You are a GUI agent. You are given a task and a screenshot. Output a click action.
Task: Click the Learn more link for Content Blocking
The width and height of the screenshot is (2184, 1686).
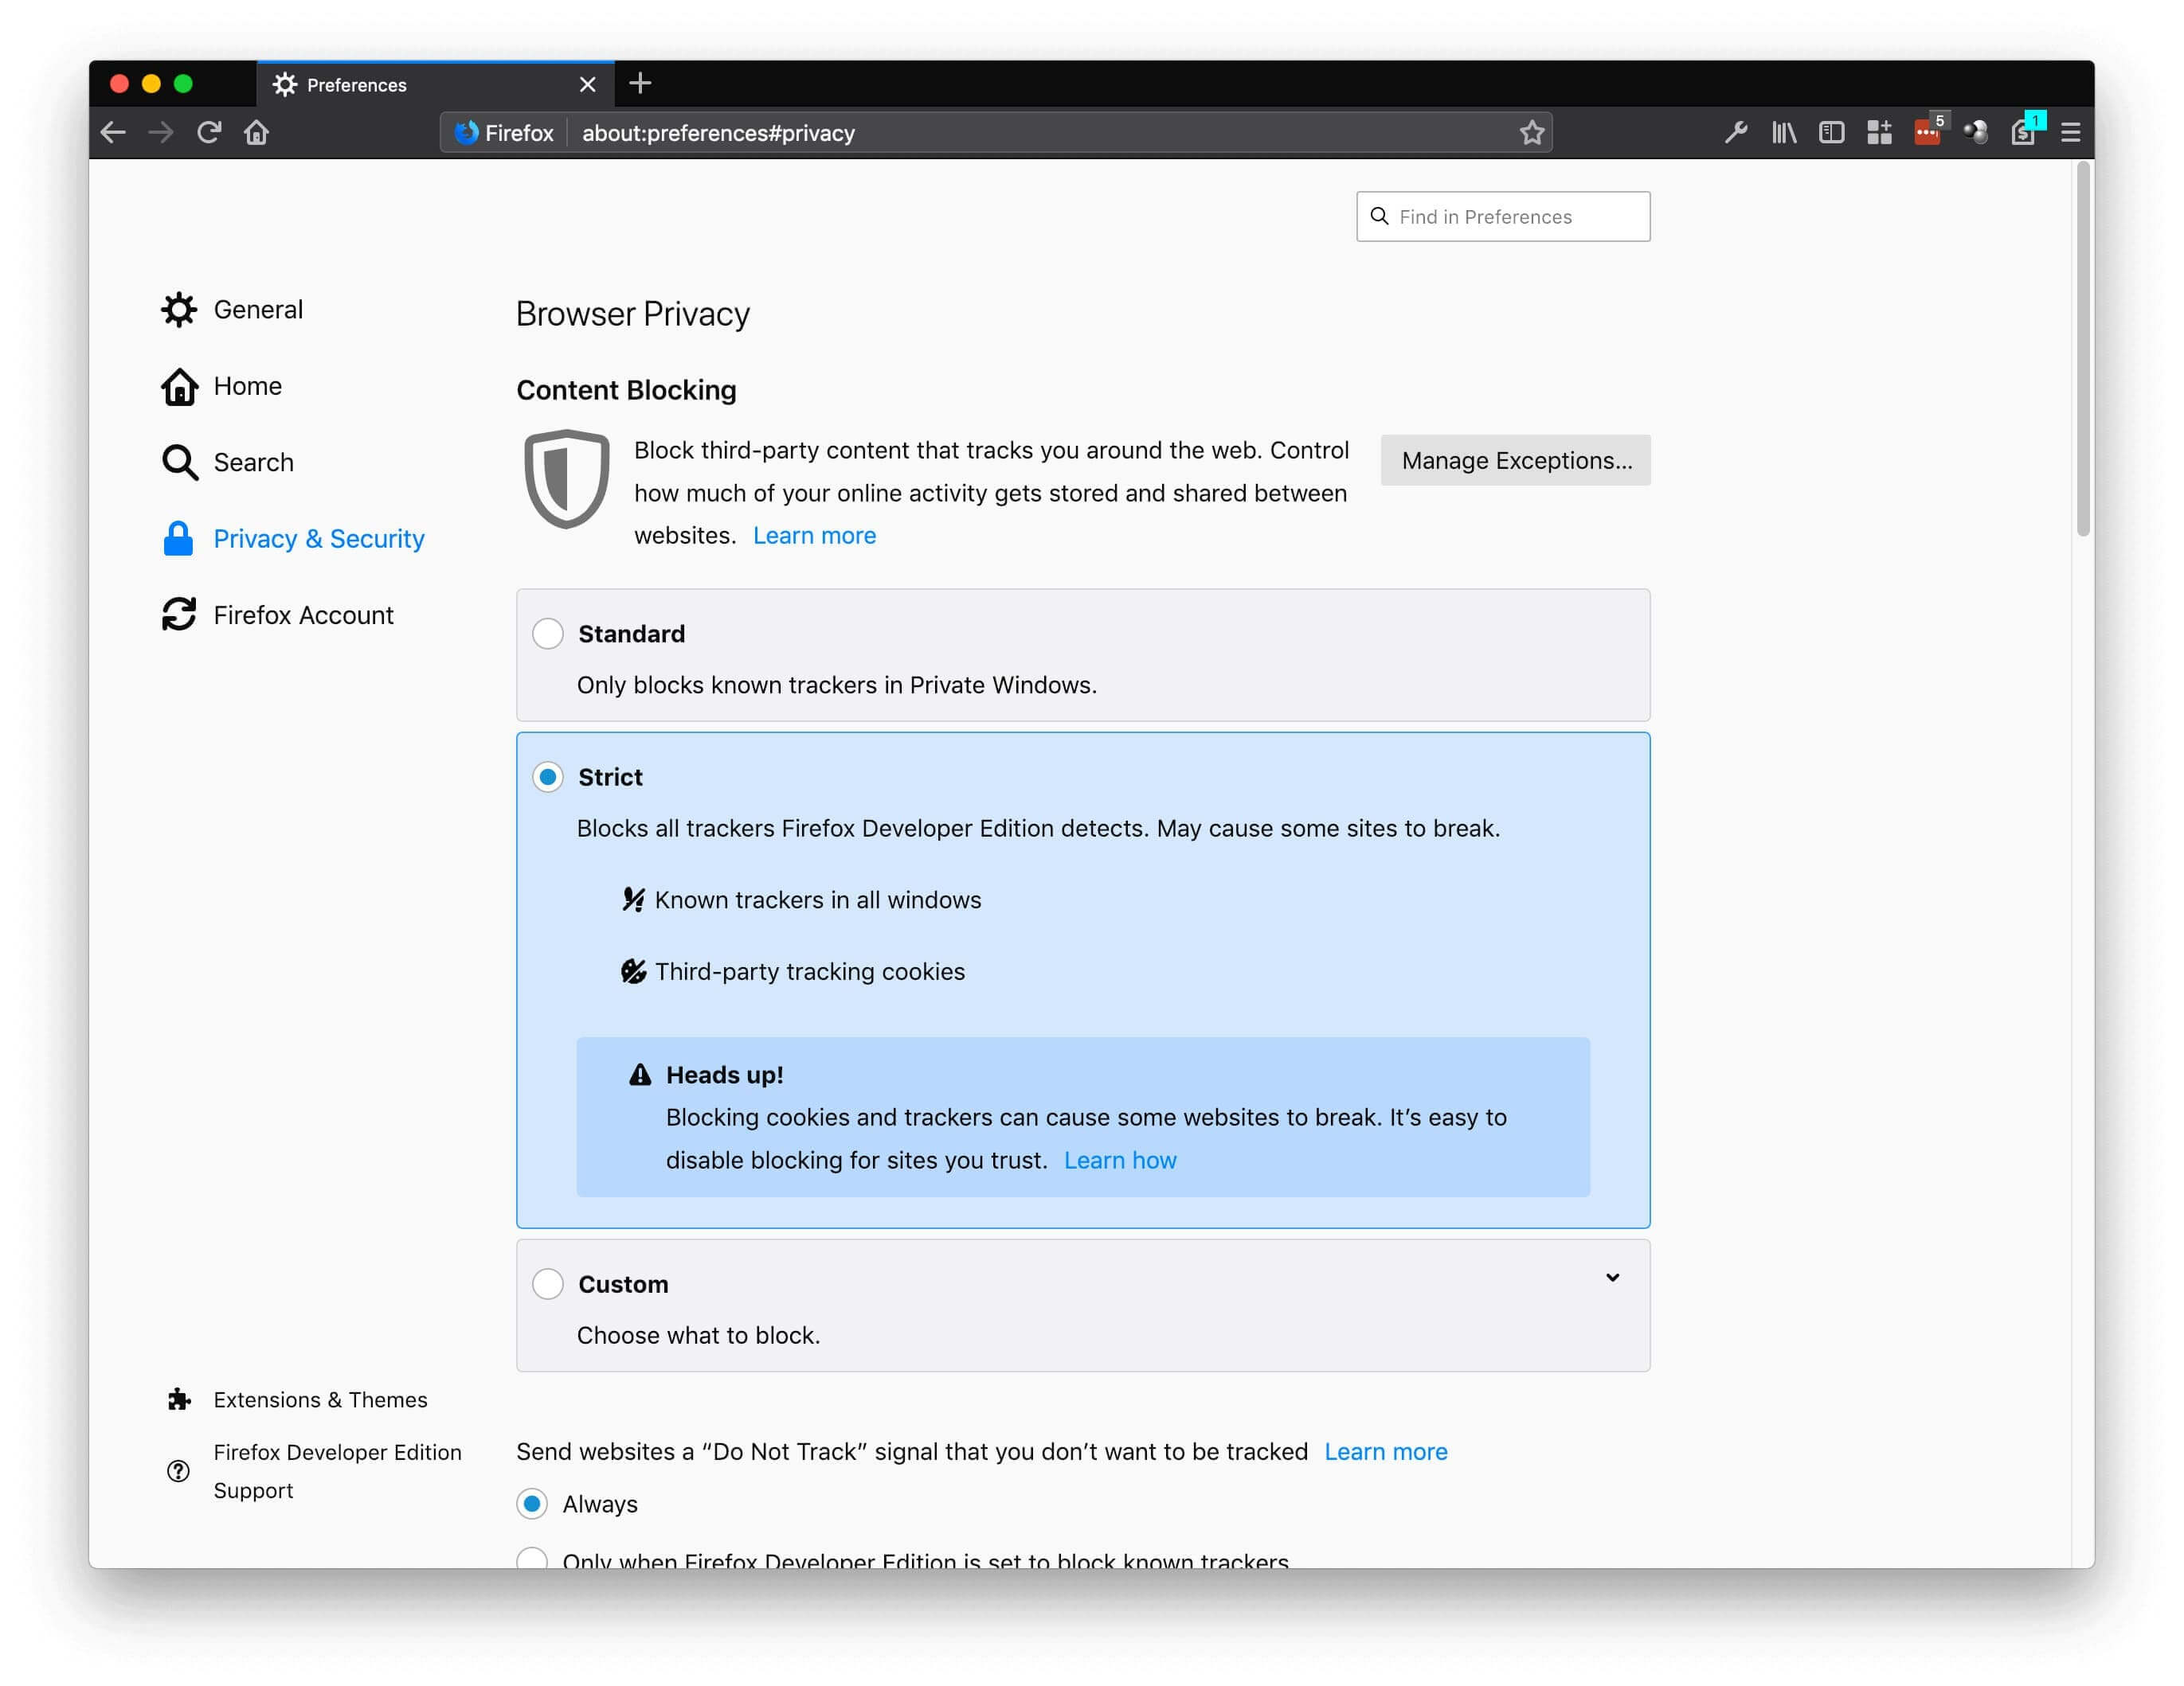pyautogui.click(x=813, y=533)
